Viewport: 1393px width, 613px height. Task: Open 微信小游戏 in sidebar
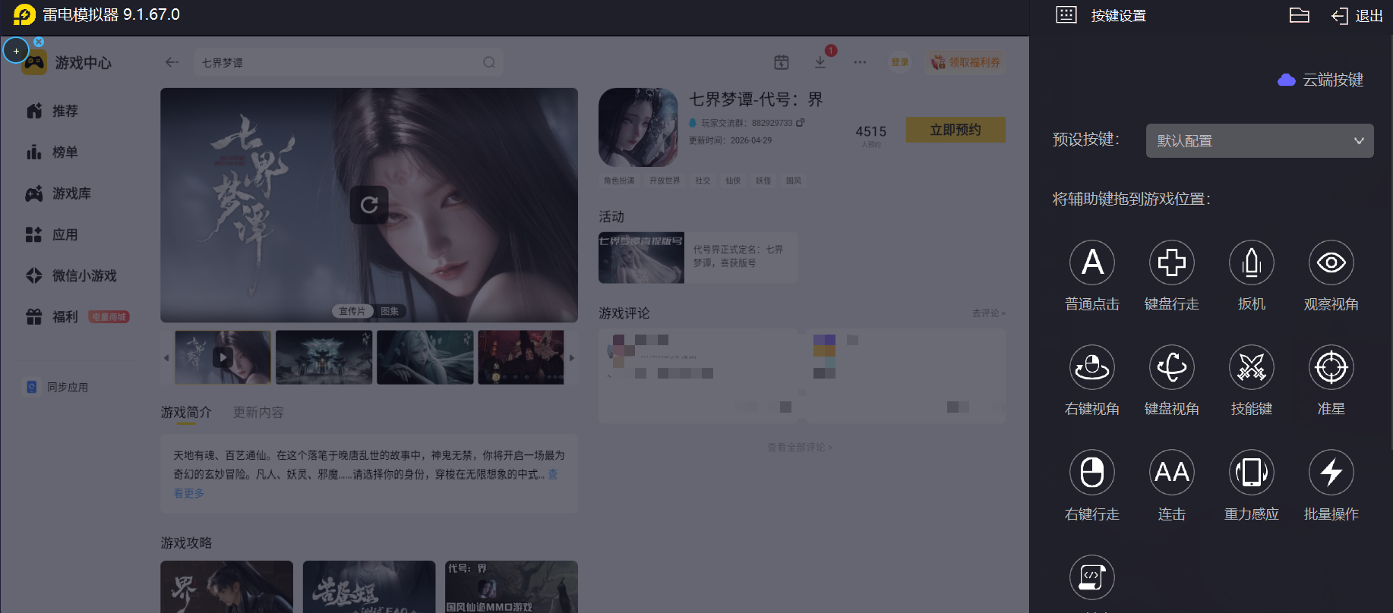pyautogui.click(x=71, y=275)
